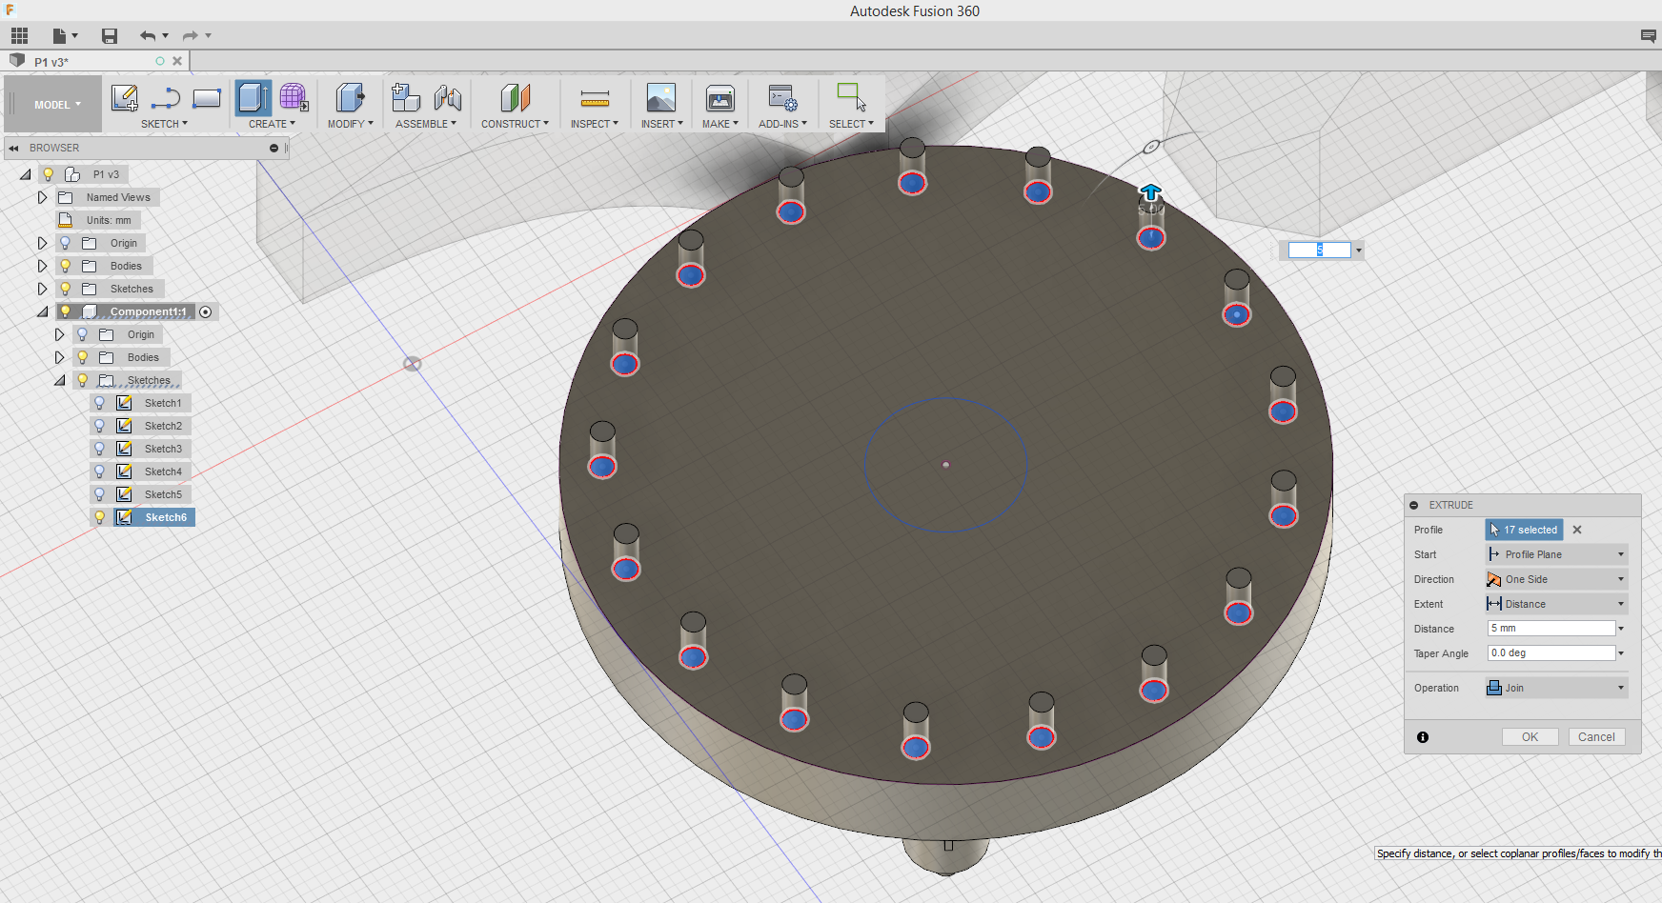Screen dimensions: 1662x903
Task: Toggle visibility of Component1:1
Action: point(66,311)
